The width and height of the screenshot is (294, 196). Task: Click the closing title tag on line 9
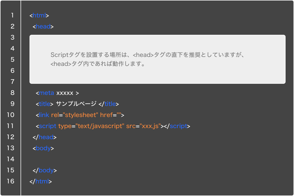point(109,104)
